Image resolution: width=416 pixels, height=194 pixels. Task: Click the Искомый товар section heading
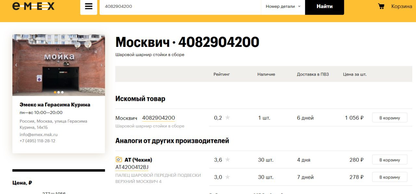pyautogui.click(x=140, y=99)
